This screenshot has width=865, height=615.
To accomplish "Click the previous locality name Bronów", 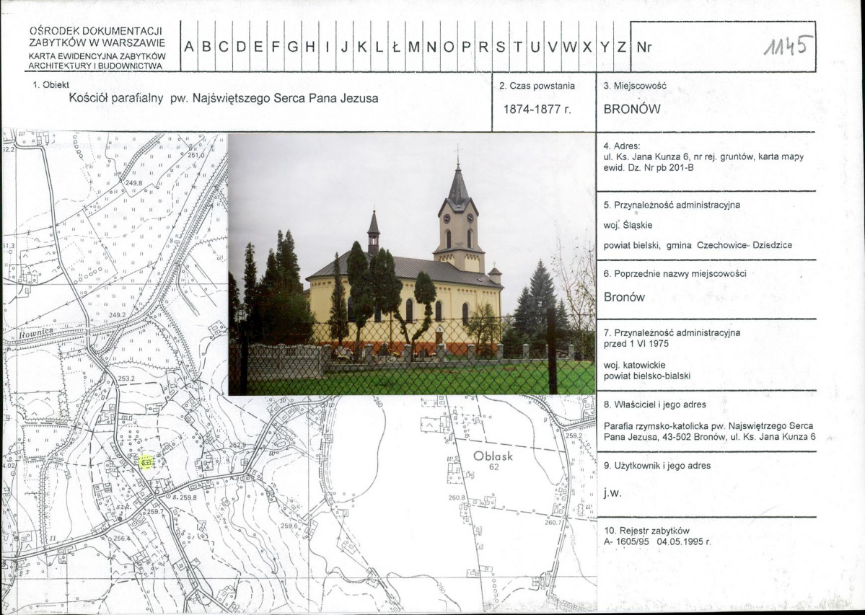I will coord(624,297).
